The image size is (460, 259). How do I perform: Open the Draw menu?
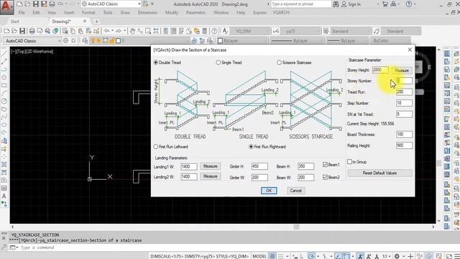point(125,13)
